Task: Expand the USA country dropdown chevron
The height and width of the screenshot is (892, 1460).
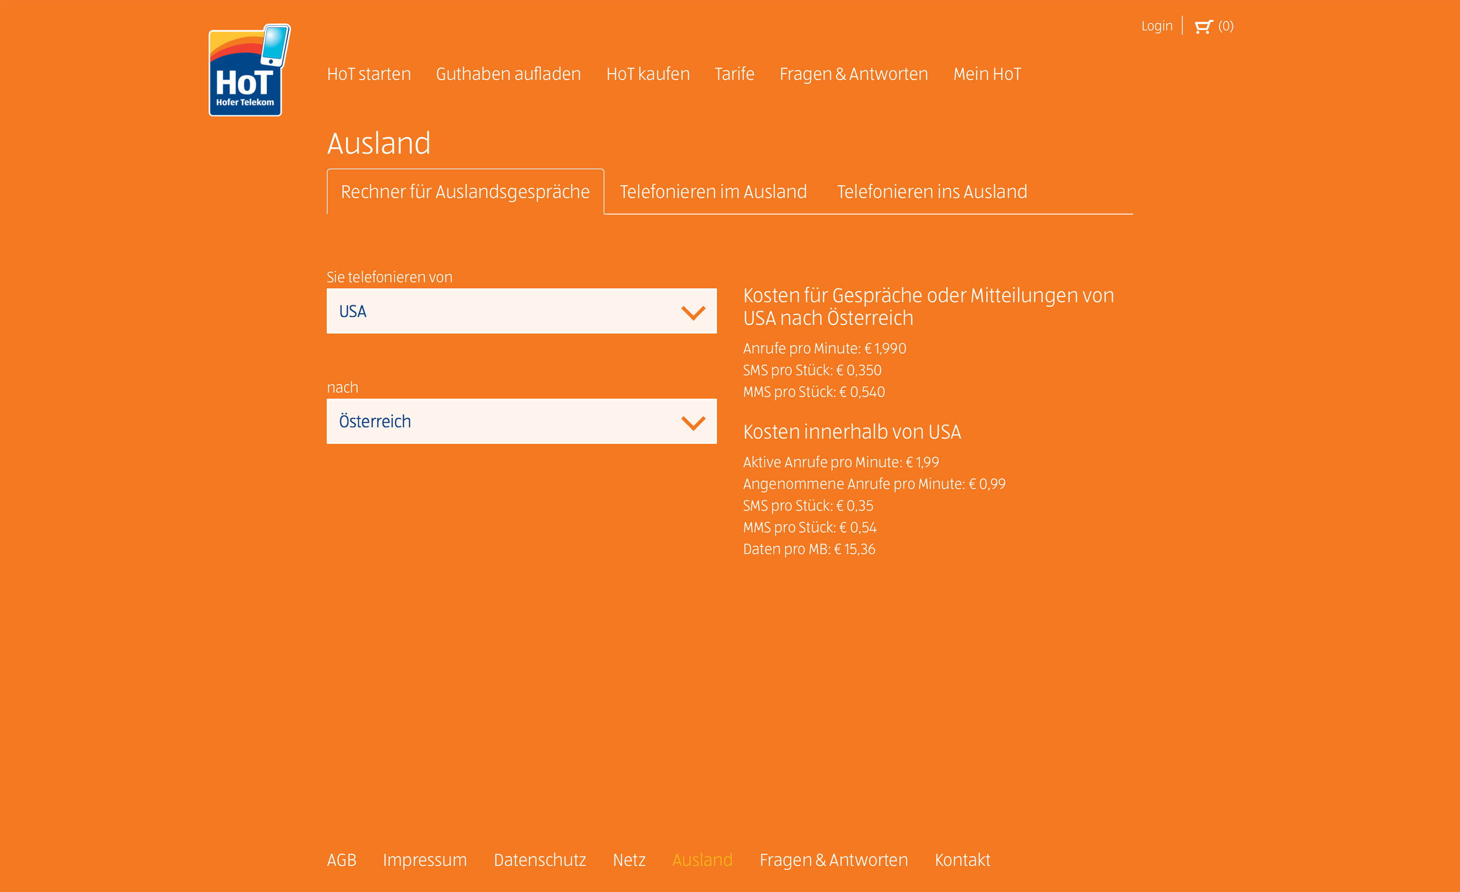Action: pyautogui.click(x=693, y=312)
